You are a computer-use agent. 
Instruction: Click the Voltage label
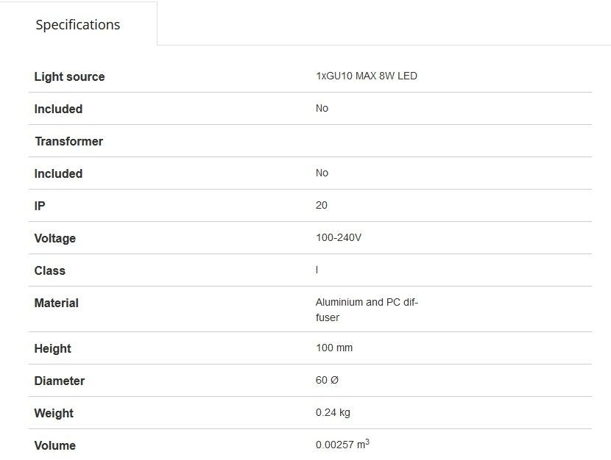54,238
